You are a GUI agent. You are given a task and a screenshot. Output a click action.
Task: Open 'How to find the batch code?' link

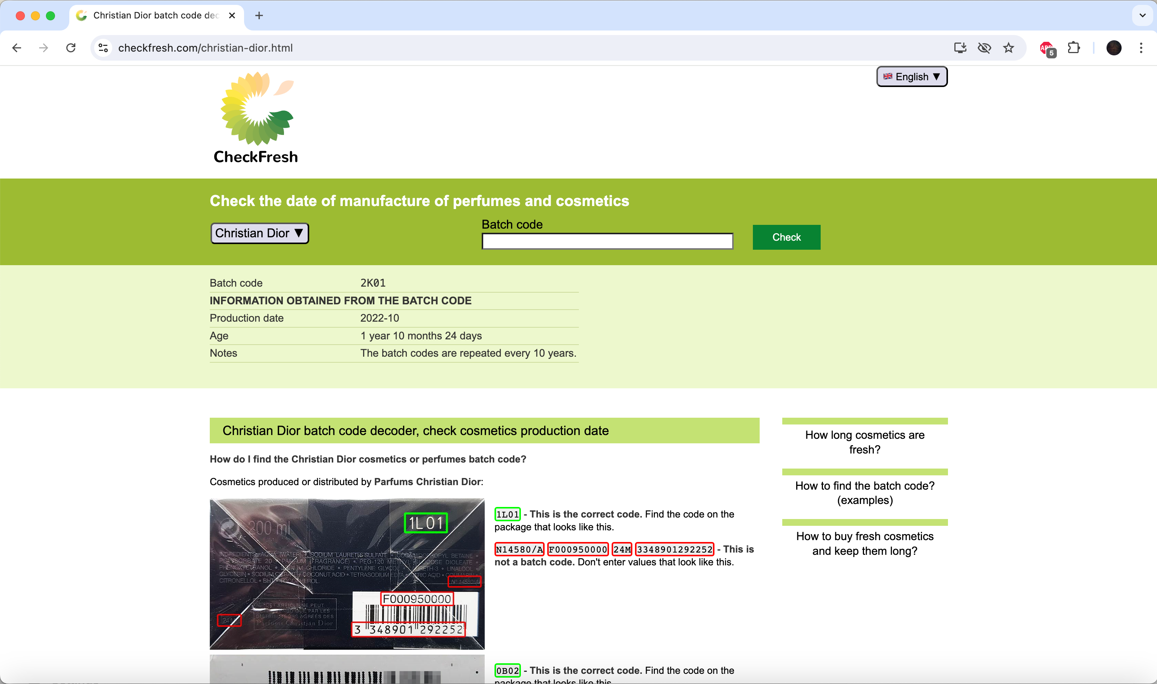point(864,493)
